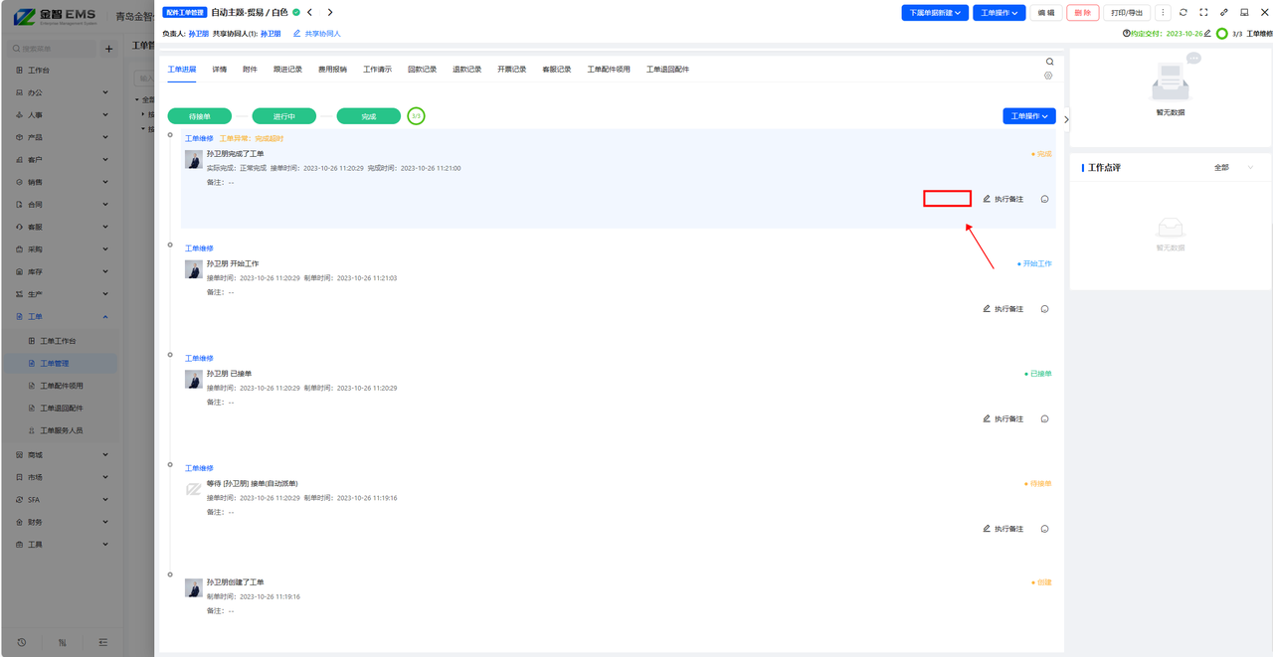Screen dimensions: 1273x657
Task: Expand the 销售 sidebar menu
Action: (60, 182)
